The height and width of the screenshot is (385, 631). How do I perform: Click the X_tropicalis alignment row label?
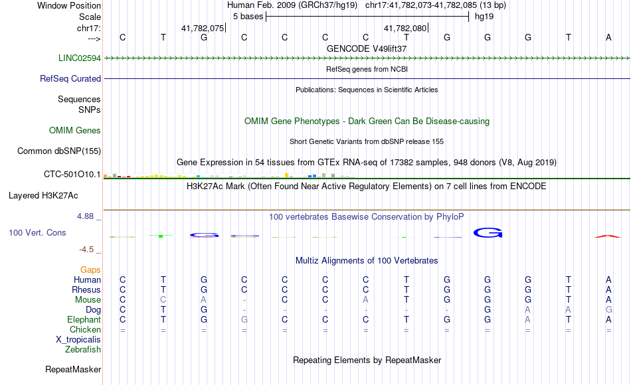pos(78,340)
